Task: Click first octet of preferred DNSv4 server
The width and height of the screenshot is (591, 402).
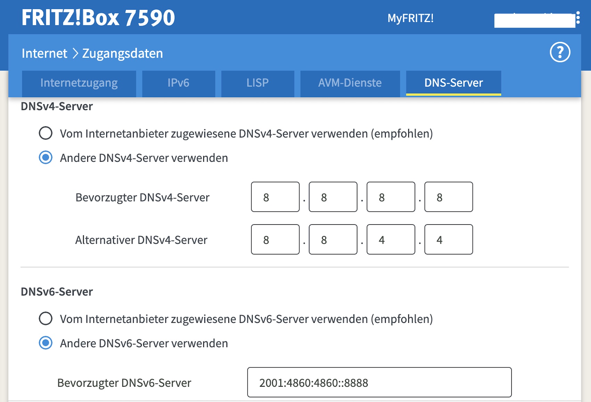Action: [x=275, y=197]
